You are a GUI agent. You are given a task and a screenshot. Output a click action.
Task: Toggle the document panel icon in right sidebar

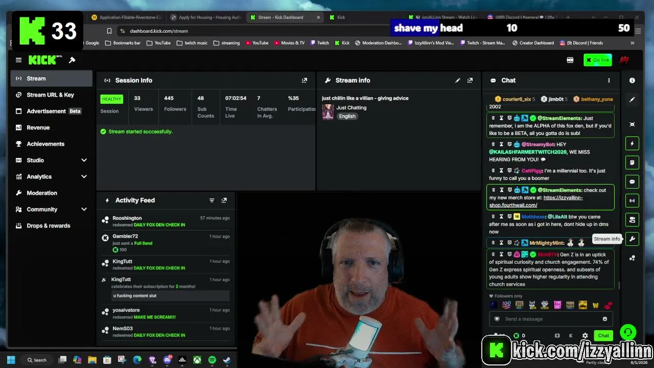632,163
